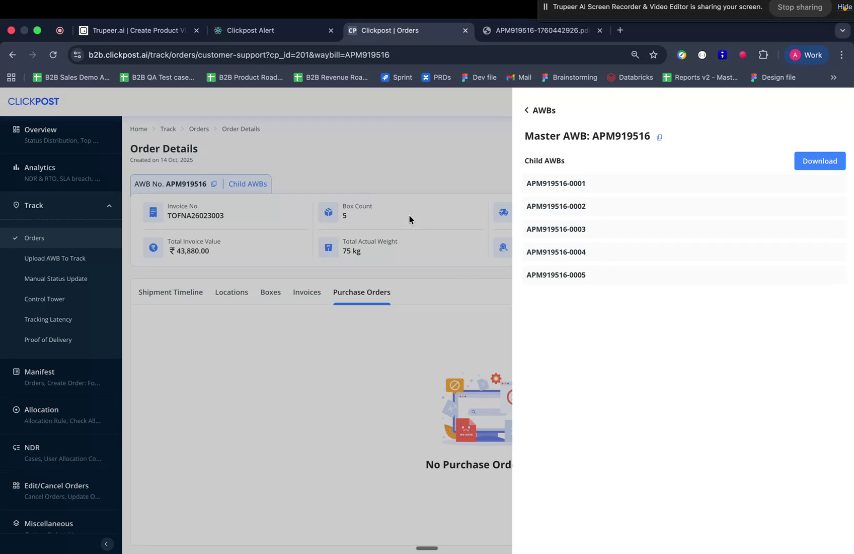The height and width of the screenshot is (554, 854).
Task: Collapse the Track section in the sidebar
Action: click(109, 206)
